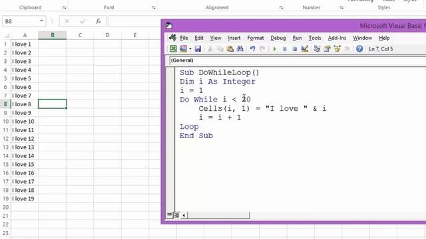Open the File menu in VBA editor

tap(184, 38)
